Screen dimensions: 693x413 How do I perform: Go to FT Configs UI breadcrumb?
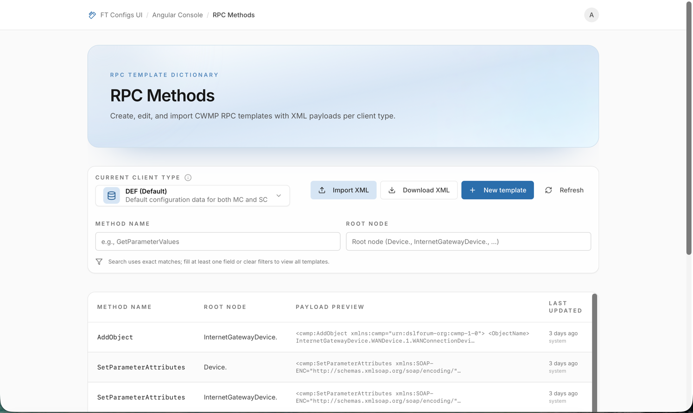(x=121, y=15)
